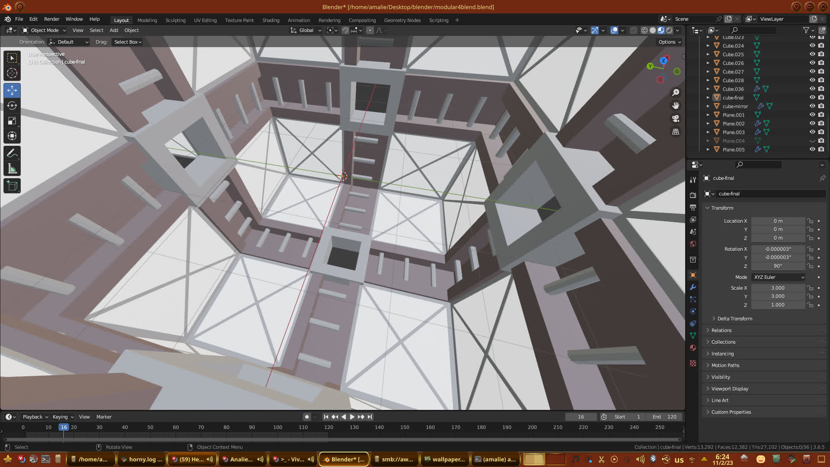Toggle visibility of Plane.004
Image resolution: width=830 pixels, height=467 pixels.
pyautogui.click(x=812, y=141)
